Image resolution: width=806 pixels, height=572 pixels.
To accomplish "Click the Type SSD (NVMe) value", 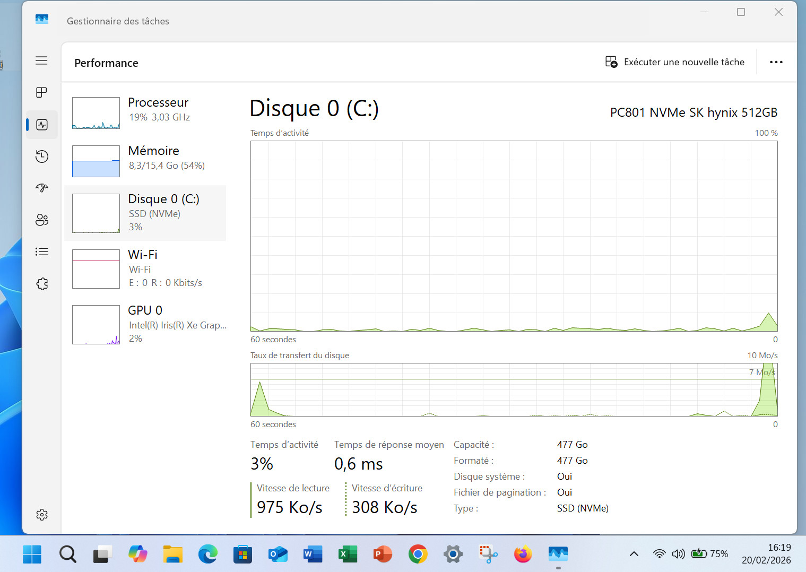I will [583, 508].
